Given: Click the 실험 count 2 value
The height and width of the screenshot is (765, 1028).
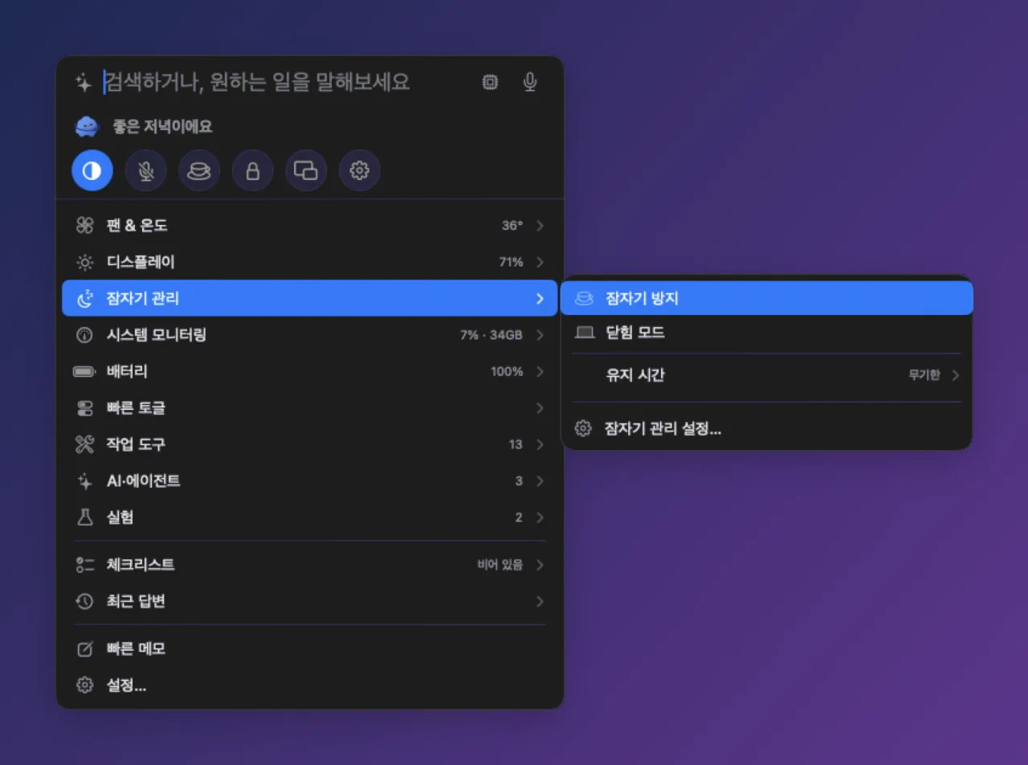Looking at the screenshot, I should (x=519, y=517).
